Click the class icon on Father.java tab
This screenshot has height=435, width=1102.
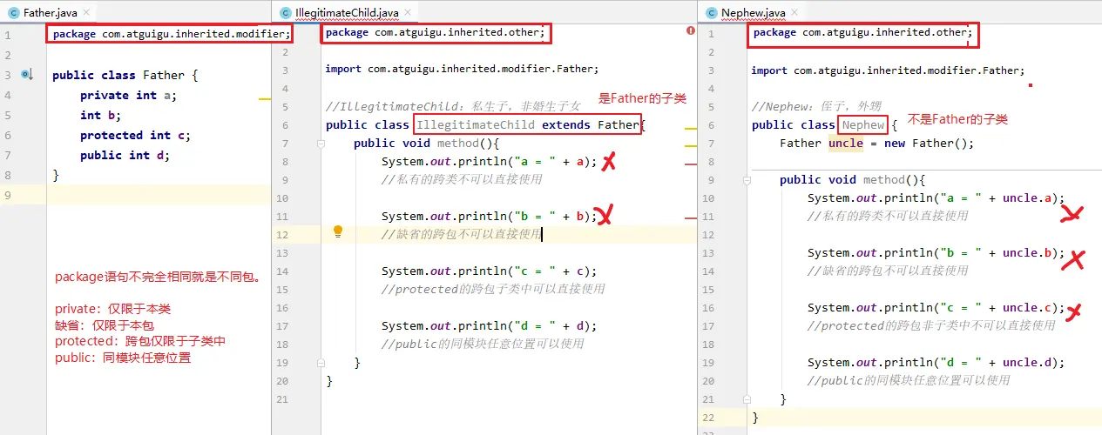click(x=13, y=13)
